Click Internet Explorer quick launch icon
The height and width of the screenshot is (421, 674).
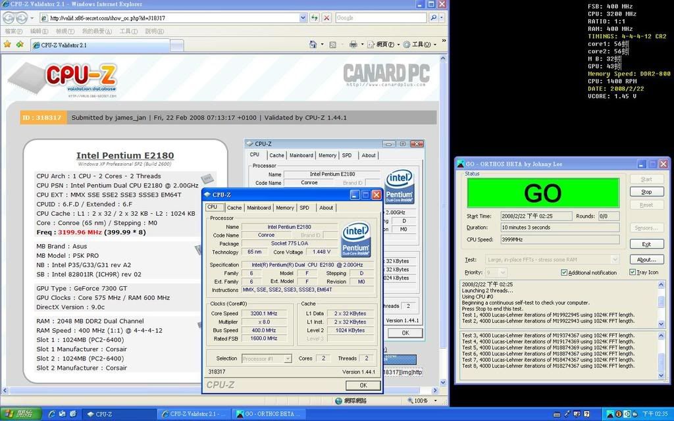[52, 414]
